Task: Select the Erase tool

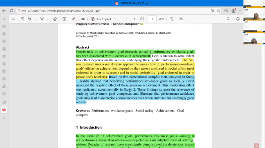Action: [x=55, y=19]
